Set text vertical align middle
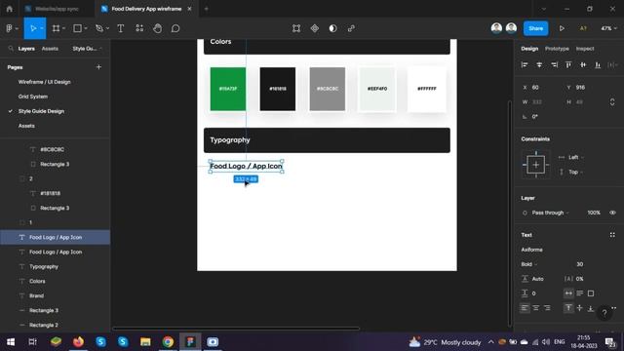Screen dimensions: 624x351 pyautogui.click(x=580, y=308)
